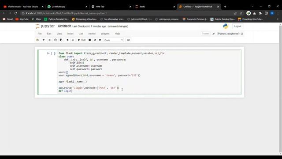Interrupt the kernel with the stop icon
282x159 pixels.
click(x=89, y=40)
